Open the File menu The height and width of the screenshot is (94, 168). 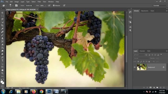pyautogui.click(x=7, y=2)
